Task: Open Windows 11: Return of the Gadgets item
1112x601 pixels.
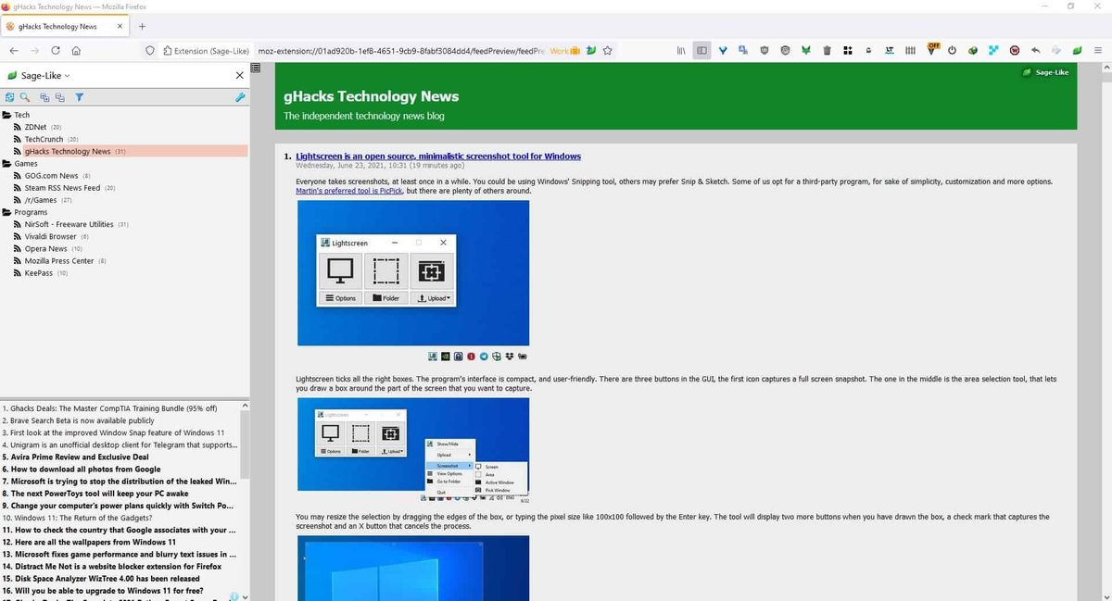Action: click(78, 518)
